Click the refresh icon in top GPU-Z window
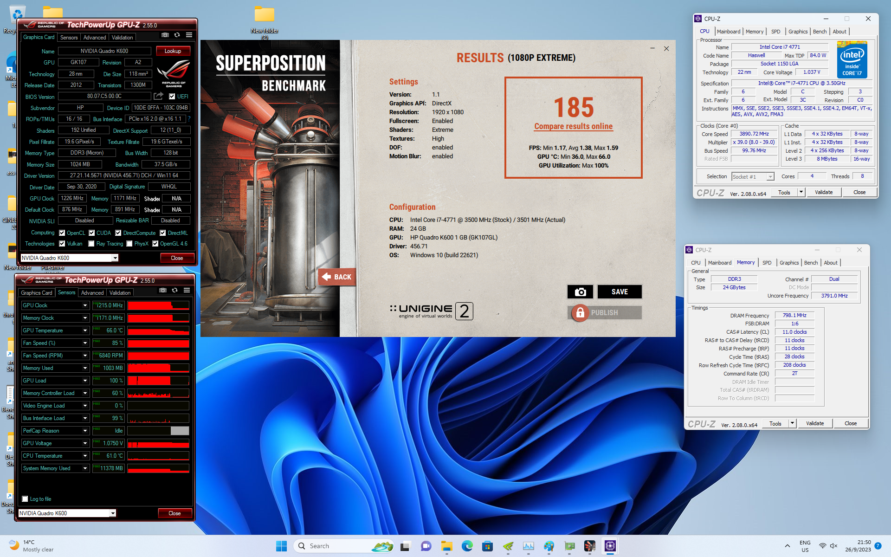Viewport: 891px width, 557px height. (x=177, y=35)
